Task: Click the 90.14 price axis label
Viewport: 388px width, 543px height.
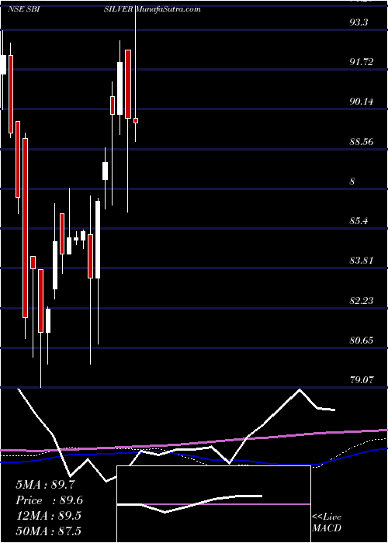Action: (x=362, y=102)
